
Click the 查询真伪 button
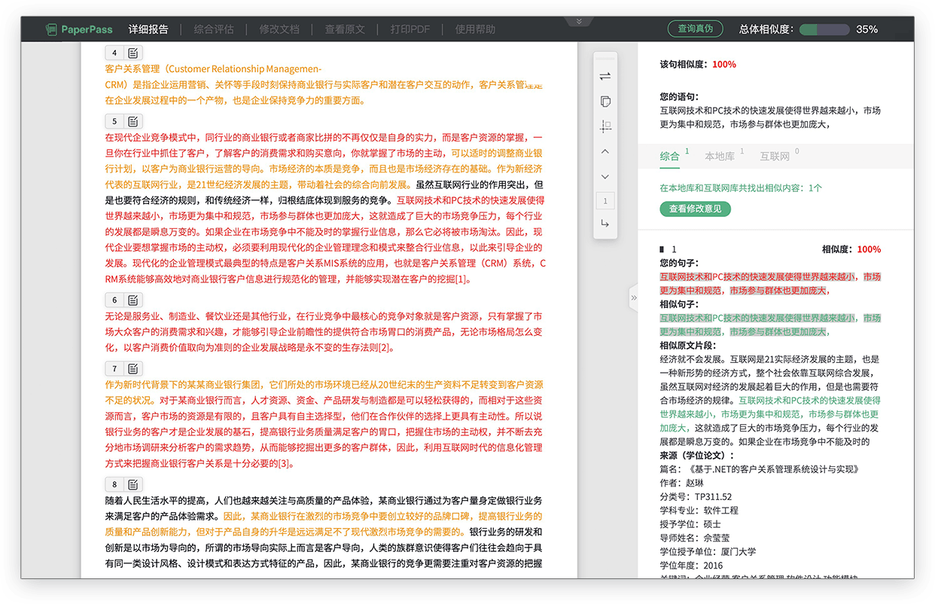[695, 29]
